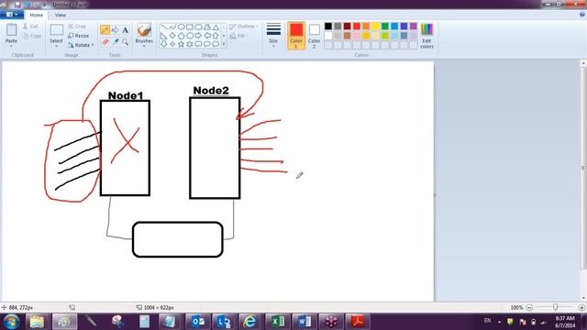Click the zoom out minus button
587x330 pixels.
tap(529, 307)
